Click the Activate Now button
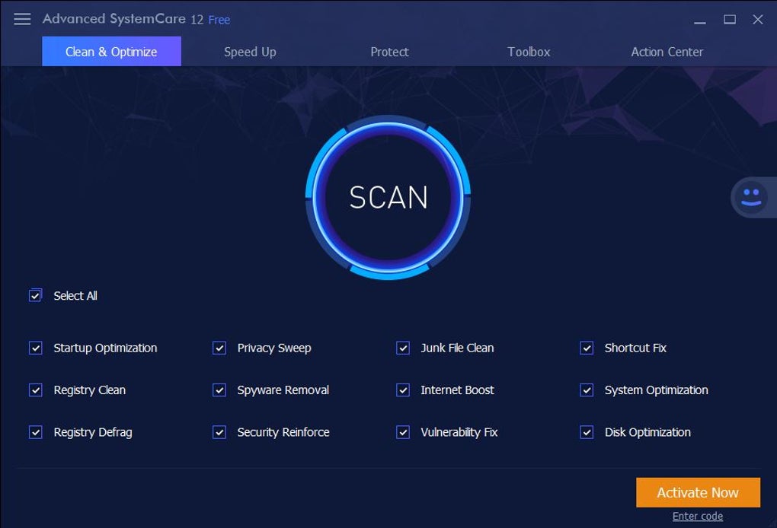The image size is (777, 528). point(698,492)
